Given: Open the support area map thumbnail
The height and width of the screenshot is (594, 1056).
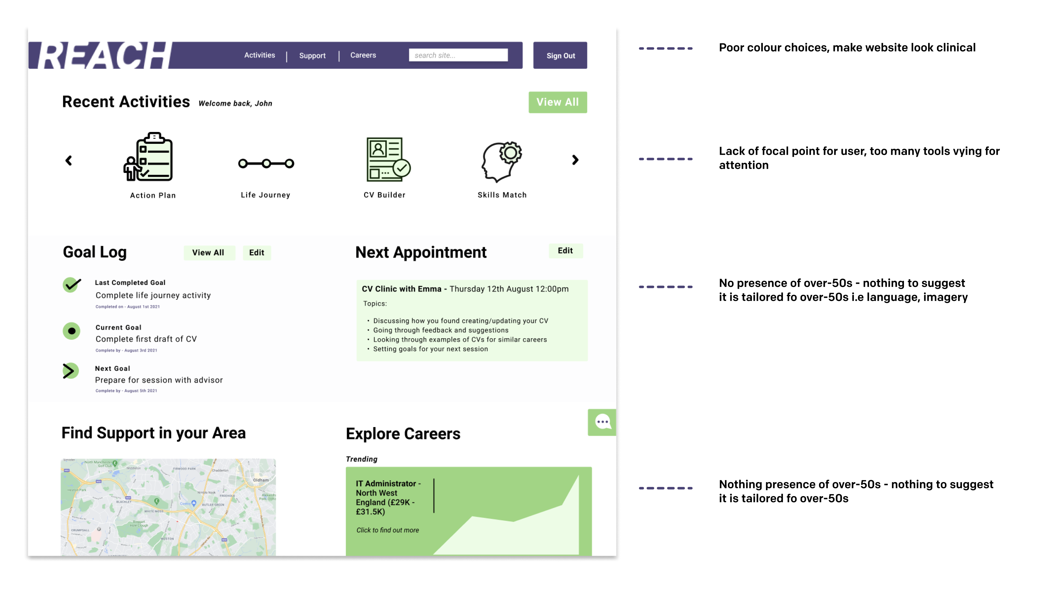Looking at the screenshot, I should coord(168,507).
